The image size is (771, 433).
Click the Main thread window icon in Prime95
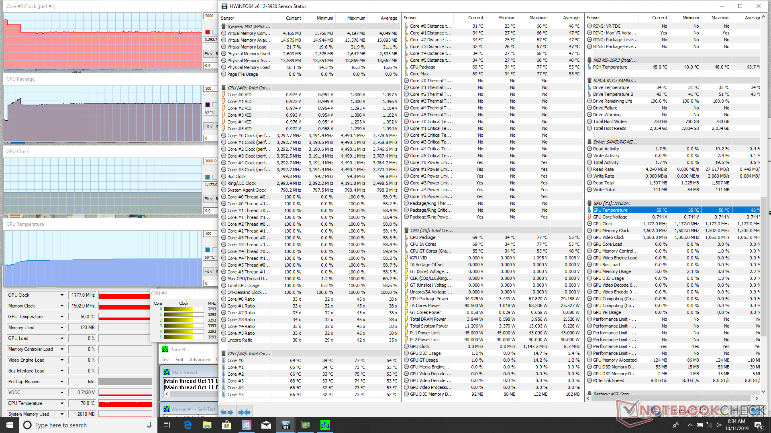[x=167, y=372]
